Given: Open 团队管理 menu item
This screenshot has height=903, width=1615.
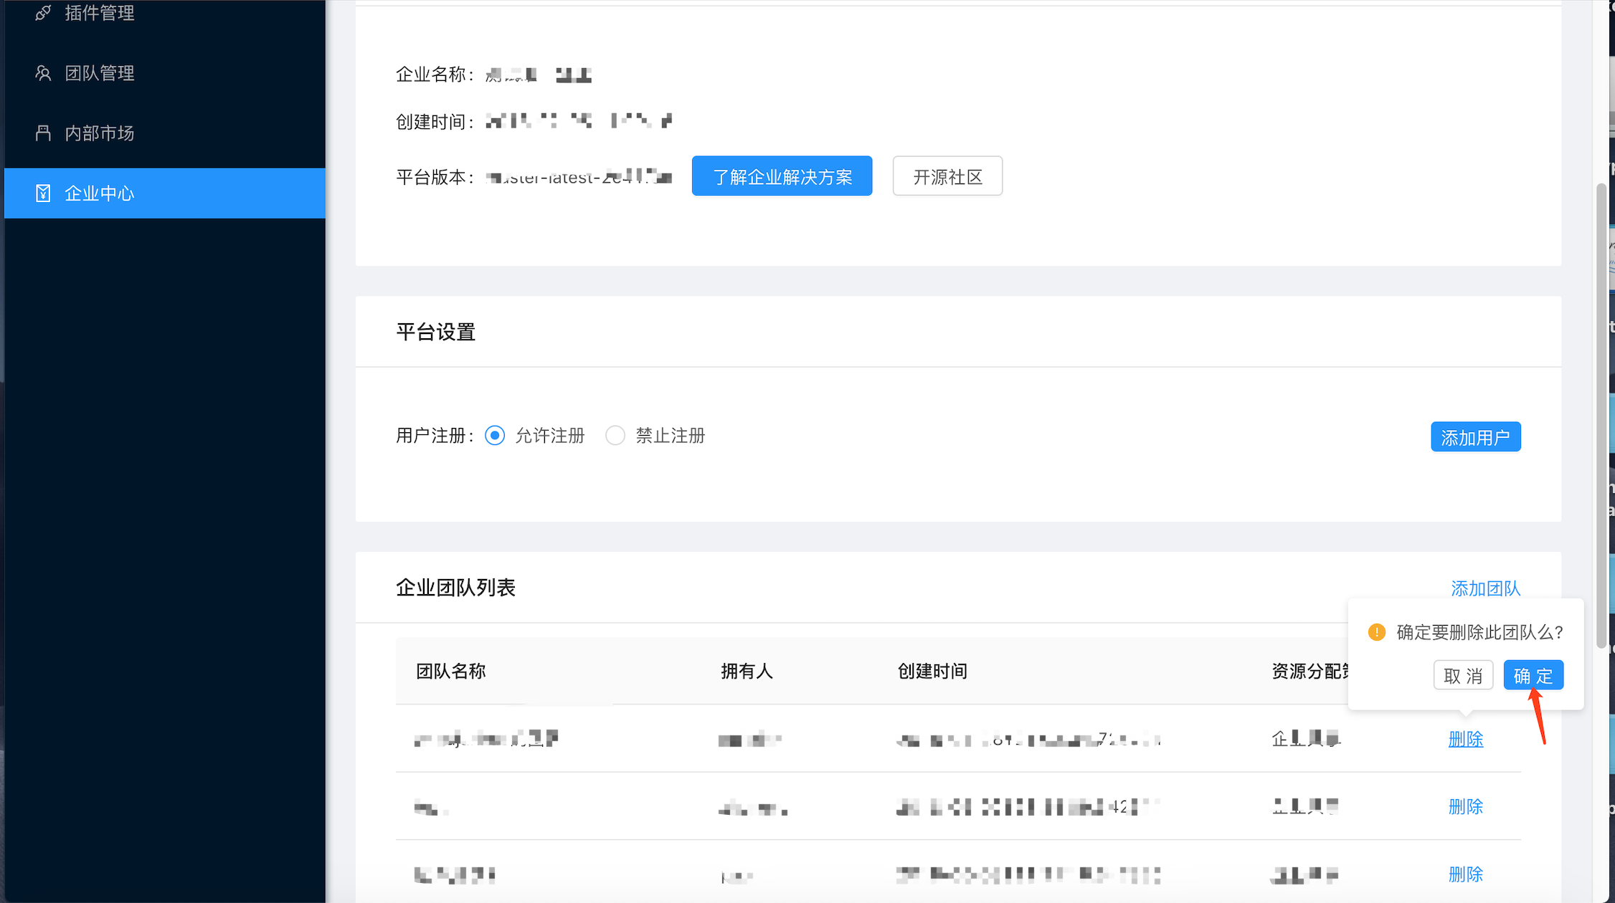Looking at the screenshot, I should coord(164,73).
